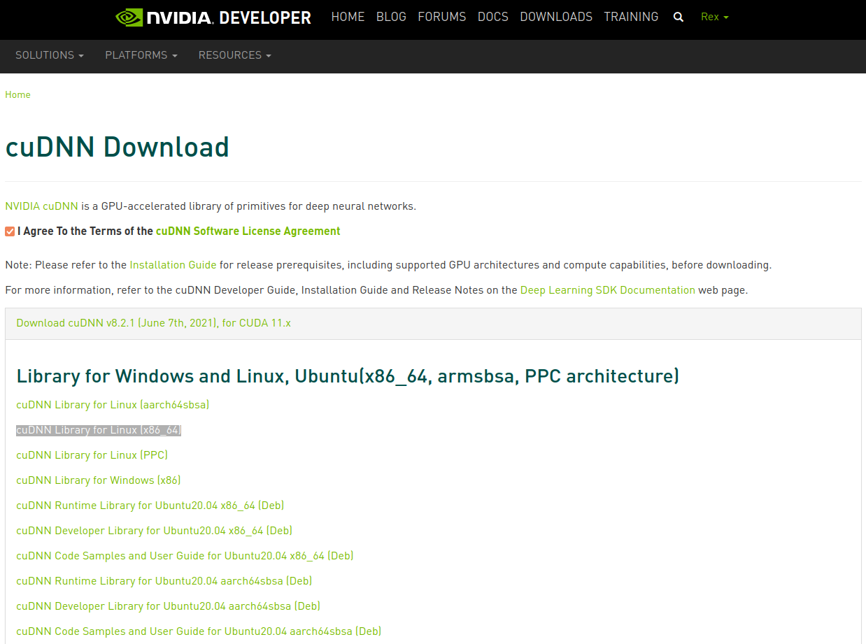
Task: Open the FORUMS nav item
Action: (442, 17)
